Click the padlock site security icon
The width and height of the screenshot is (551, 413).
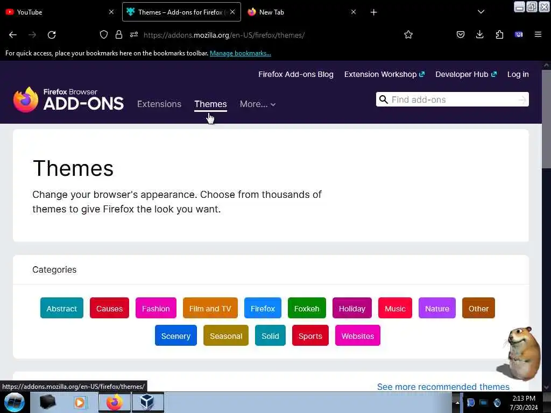tap(119, 34)
